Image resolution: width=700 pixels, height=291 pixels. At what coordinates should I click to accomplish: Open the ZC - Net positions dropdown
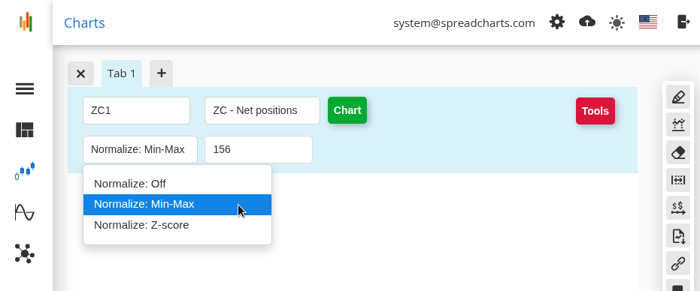tap(262, 110)
